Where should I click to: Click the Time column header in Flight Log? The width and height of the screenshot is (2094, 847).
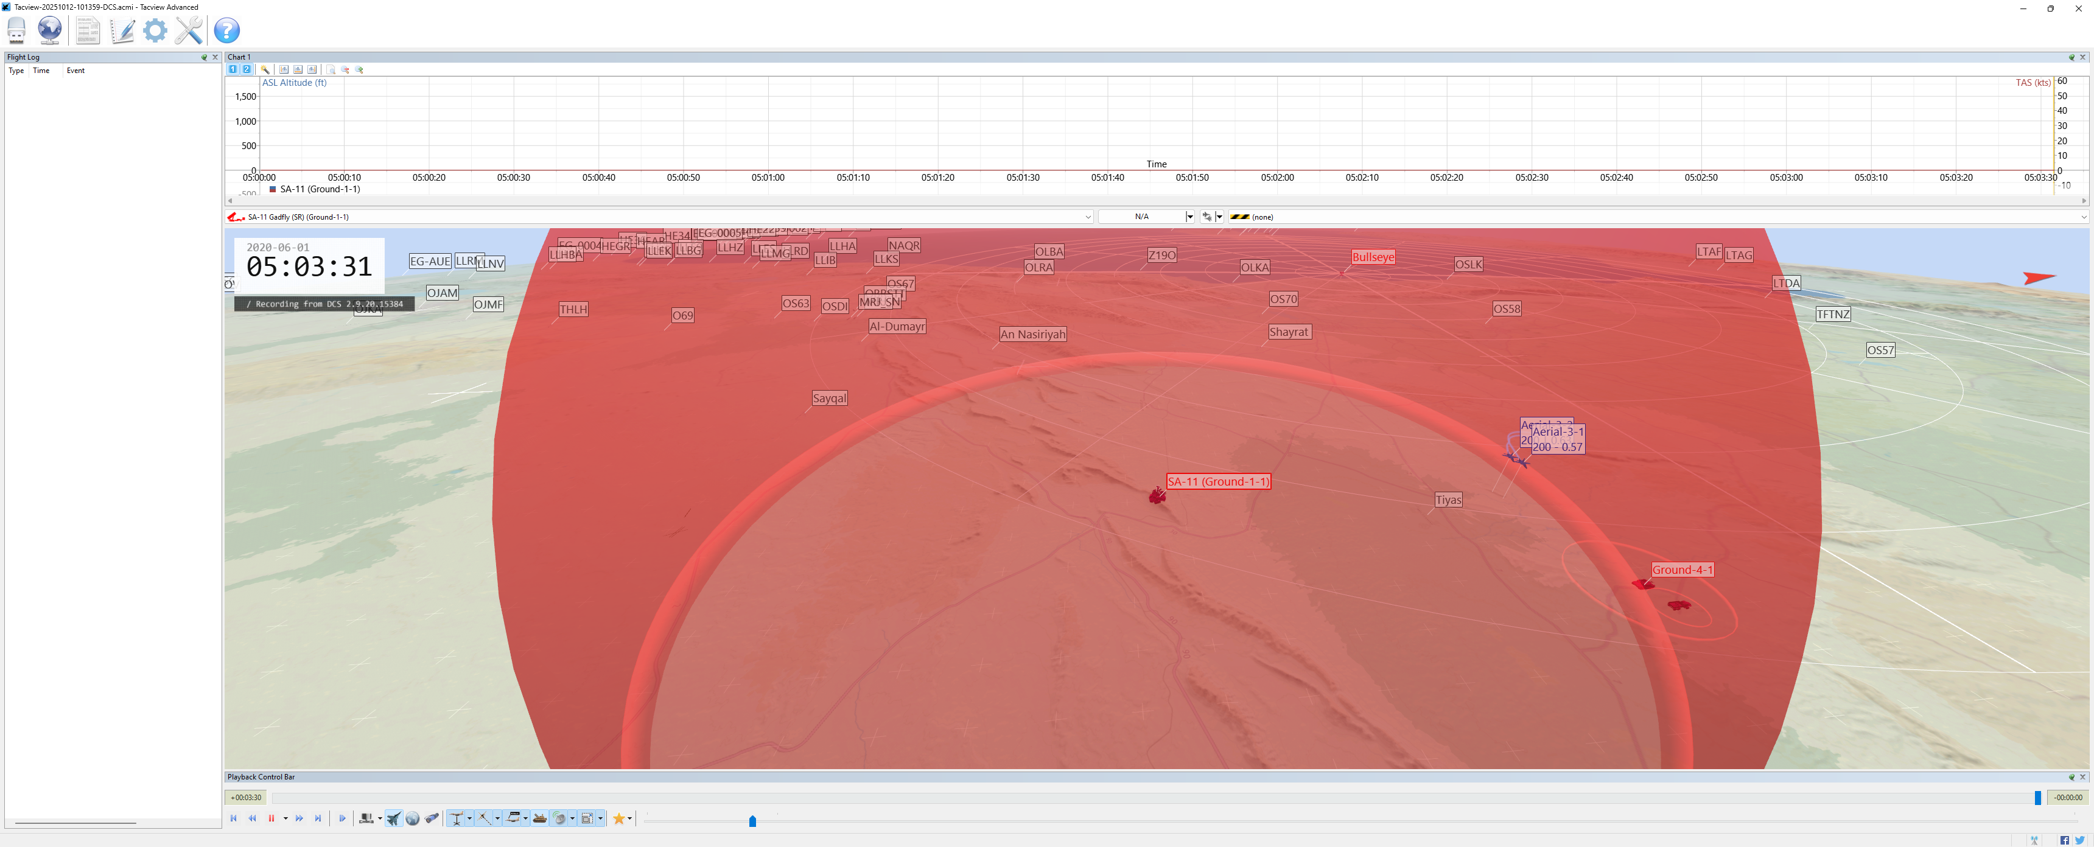click(x=41, y=71)
